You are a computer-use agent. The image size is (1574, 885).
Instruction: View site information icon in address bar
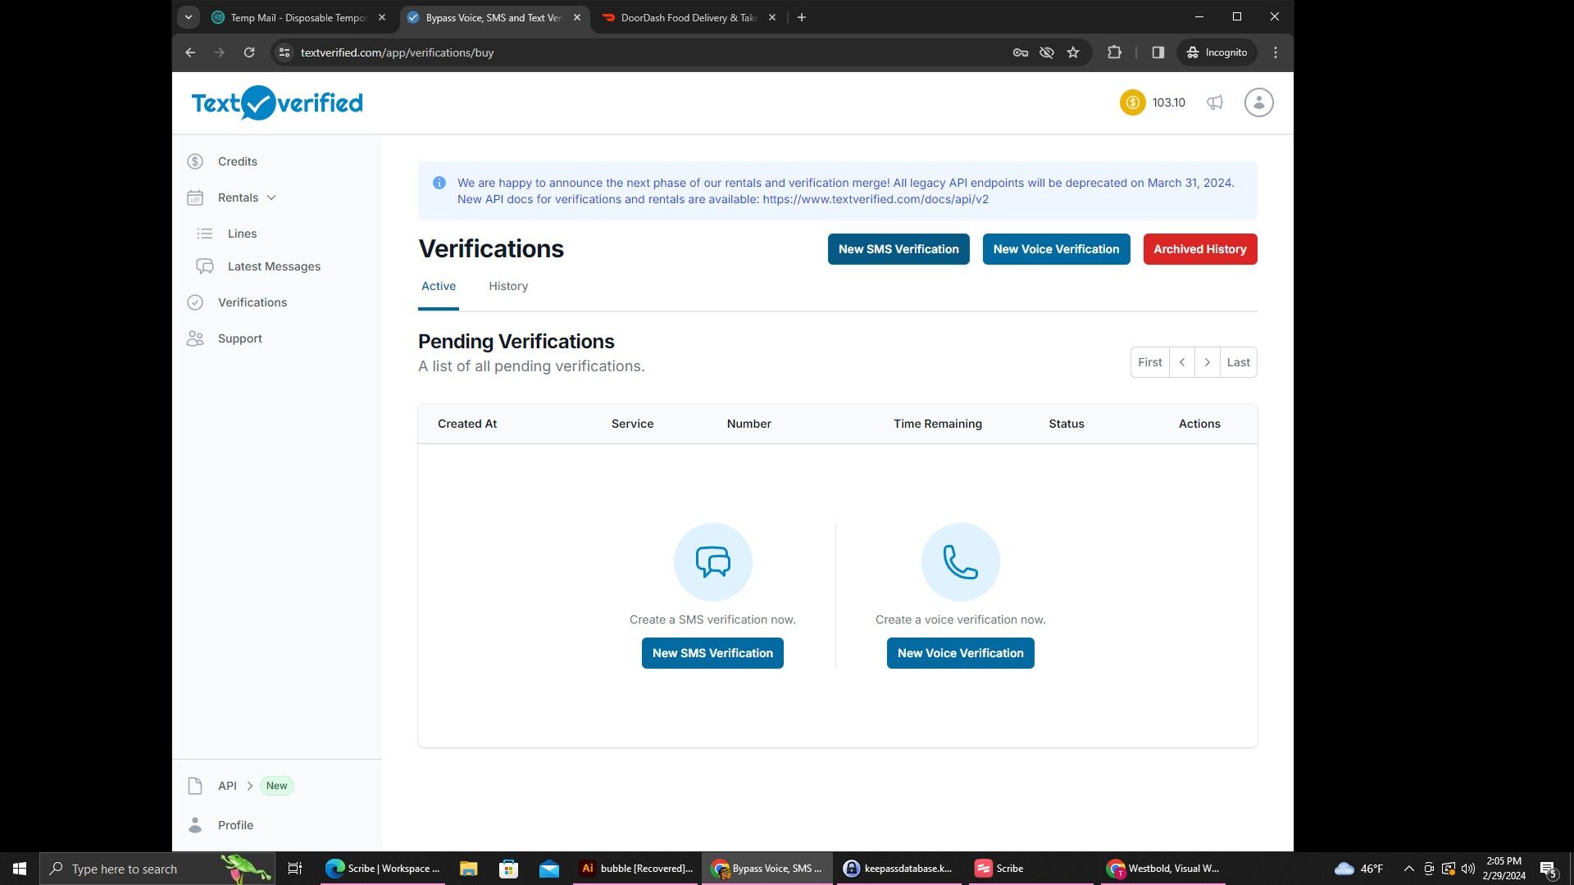pyautogui.click(x=284, y=52)
